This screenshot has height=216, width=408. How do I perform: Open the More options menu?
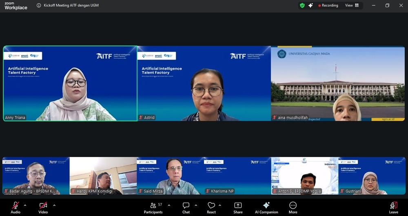(293, 206)
